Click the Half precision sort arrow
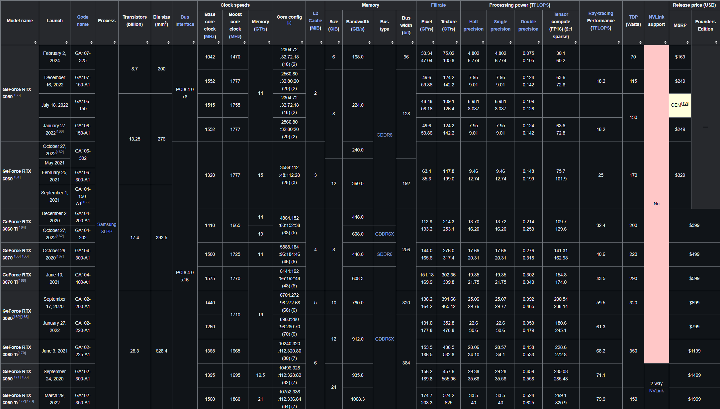The image size is (720, 409). pyautogui.click(x=483, y=43)
